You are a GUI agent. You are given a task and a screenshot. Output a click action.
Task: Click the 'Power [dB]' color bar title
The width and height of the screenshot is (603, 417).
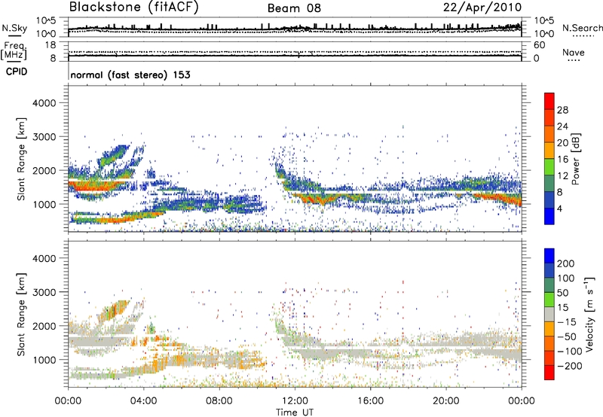pos(575,159)
